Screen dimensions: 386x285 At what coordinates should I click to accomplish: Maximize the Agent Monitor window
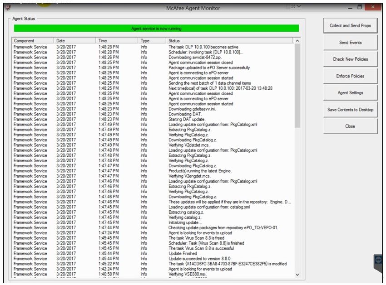coord(360,7)
